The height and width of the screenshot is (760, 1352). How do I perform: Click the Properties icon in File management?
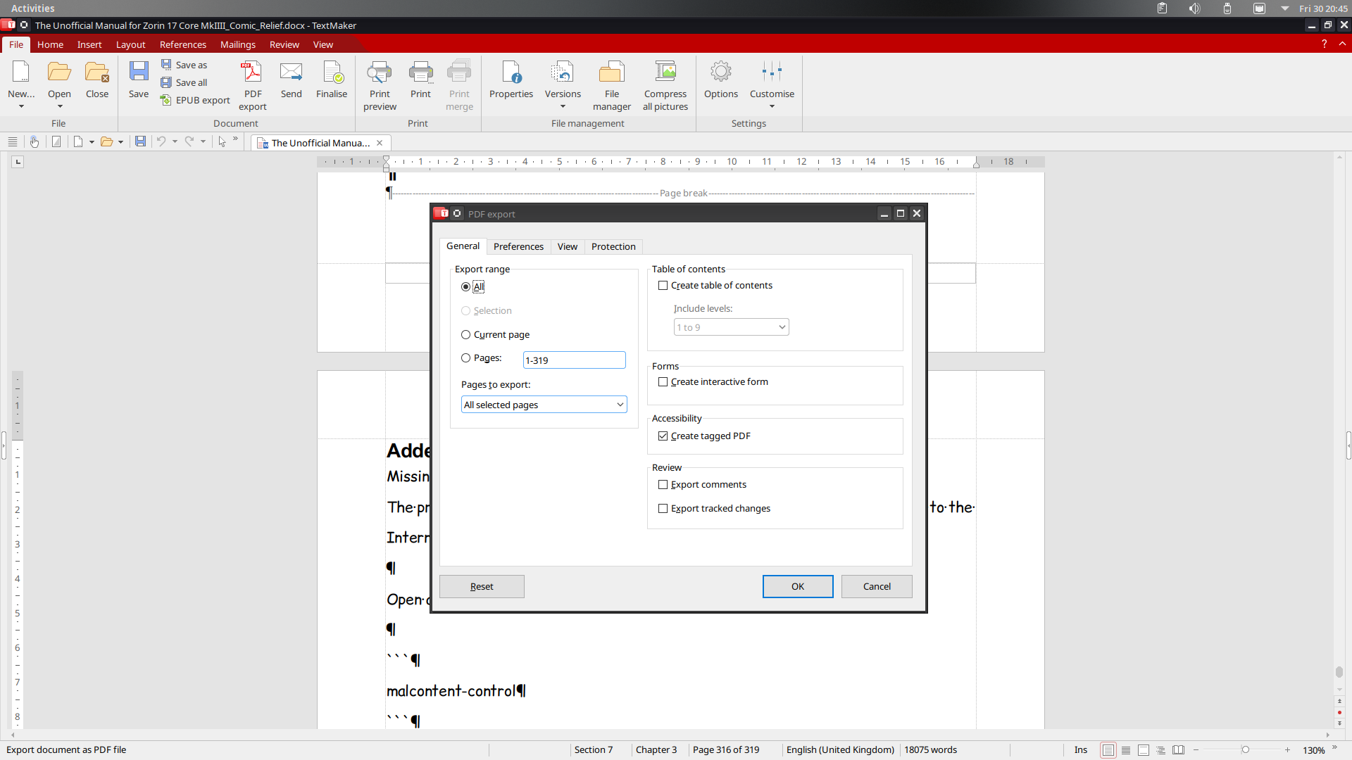[511, 72]
